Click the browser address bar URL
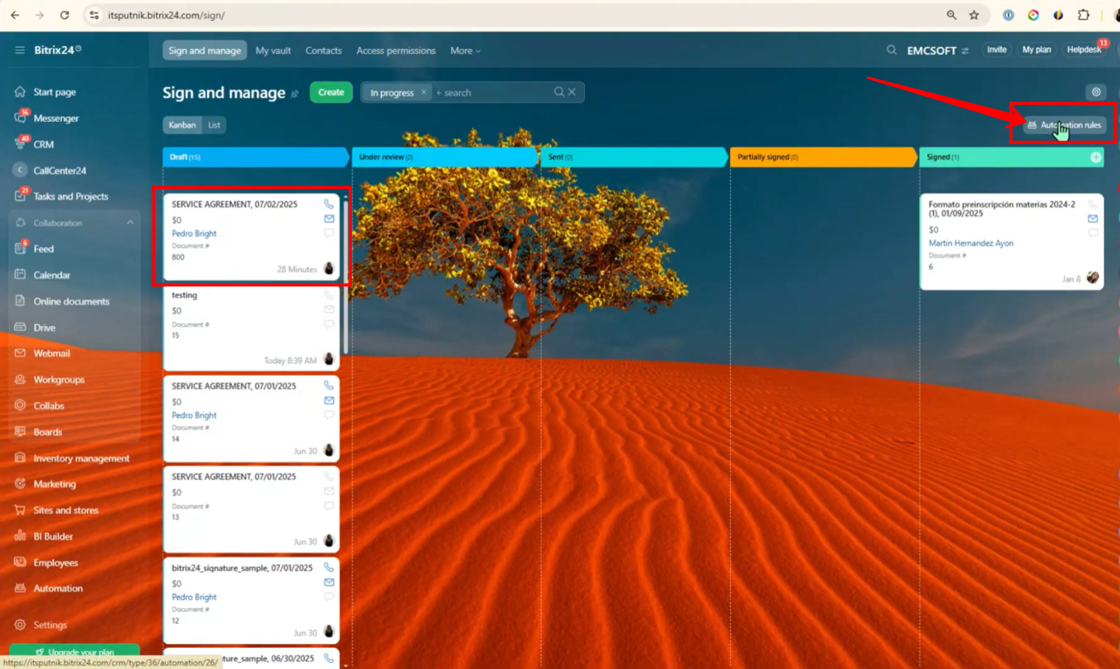The height and width of the screenshot is (669, 1120). (166, 15)
